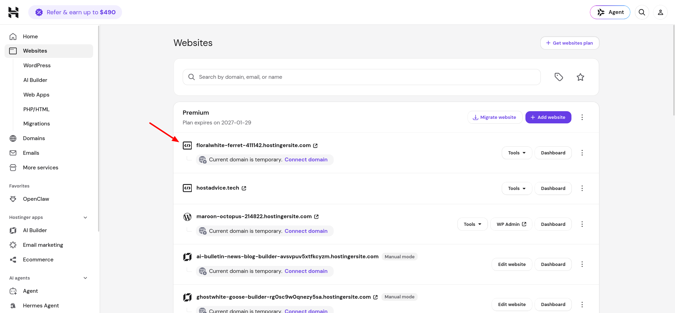Open external link icon next to hostadvice.tech
The width and height of the screenshot is (675, 313).
tap(244, 188)
